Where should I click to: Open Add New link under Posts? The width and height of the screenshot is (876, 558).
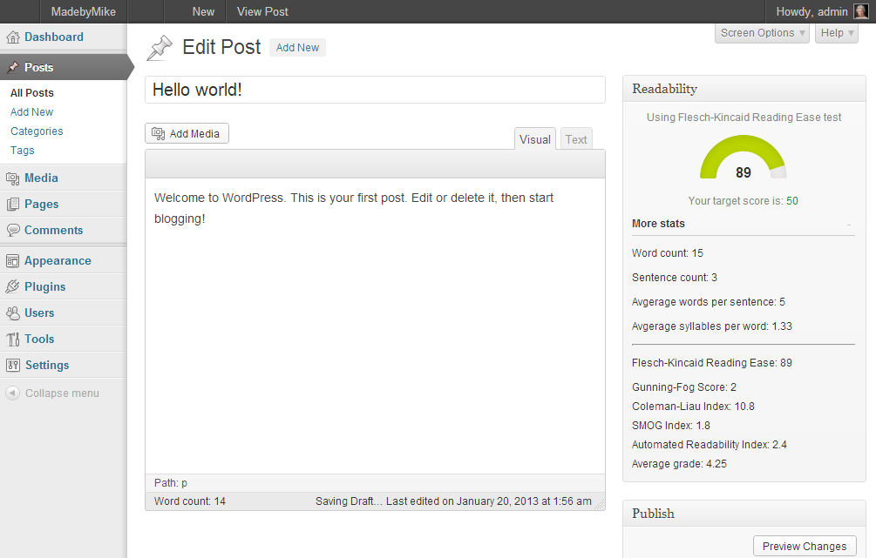pyautogui.click(x=32, y=112)
